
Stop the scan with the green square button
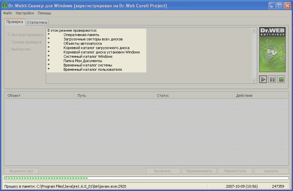coord(281,79)
